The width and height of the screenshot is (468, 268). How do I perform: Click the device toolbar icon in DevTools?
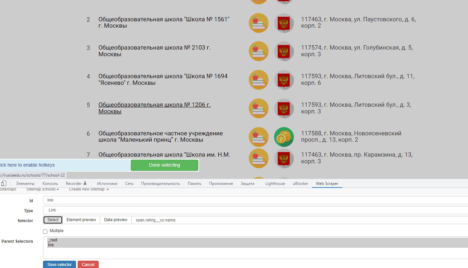click(x=4, y=183)
